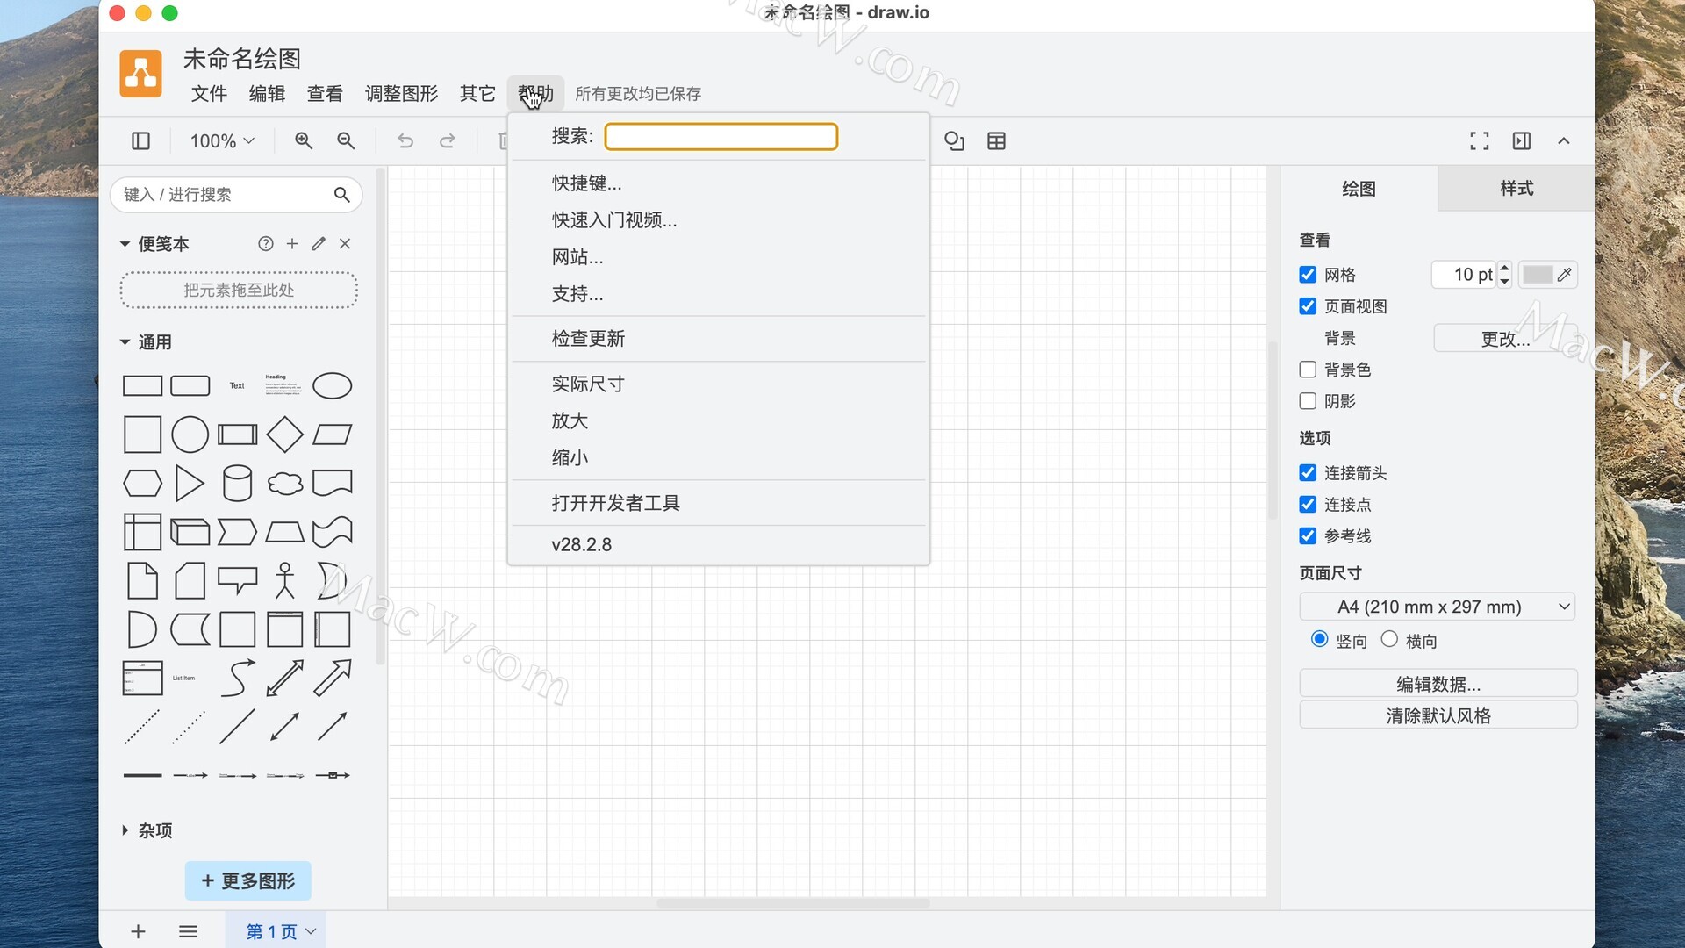Open the 100% zoom level dropdown
Image resolution: width=1685 pixels, height=948 pixels.
222,140
